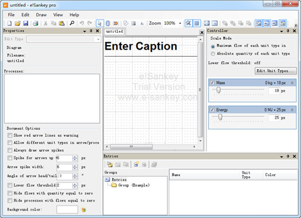Click the Background color swatch
This screenshot has height=218, width=301.
[x=67, y=209]
